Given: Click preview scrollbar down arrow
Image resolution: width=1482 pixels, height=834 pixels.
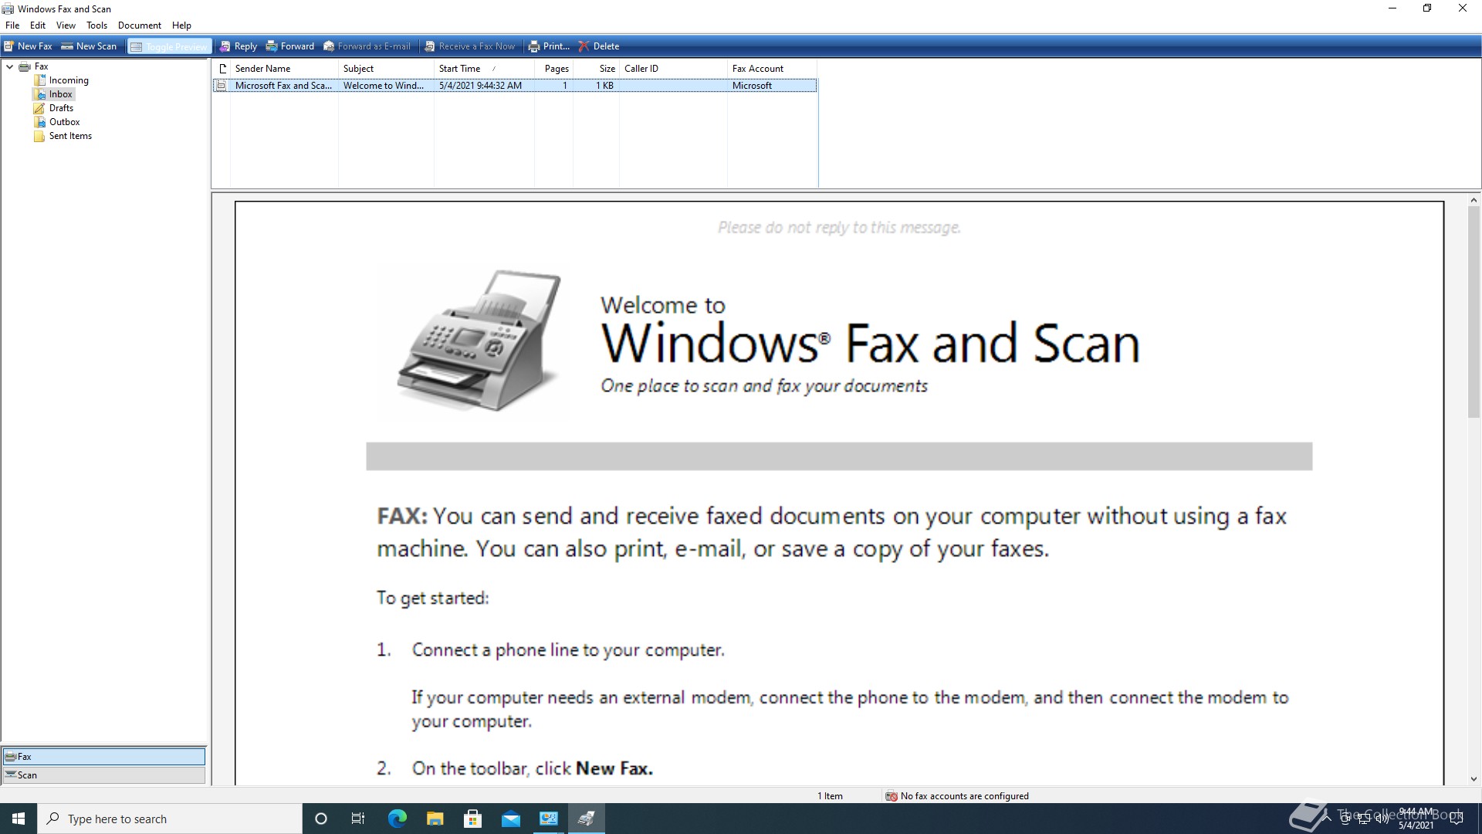Looking at the screenshot, I should click(x=1474, y=779).
